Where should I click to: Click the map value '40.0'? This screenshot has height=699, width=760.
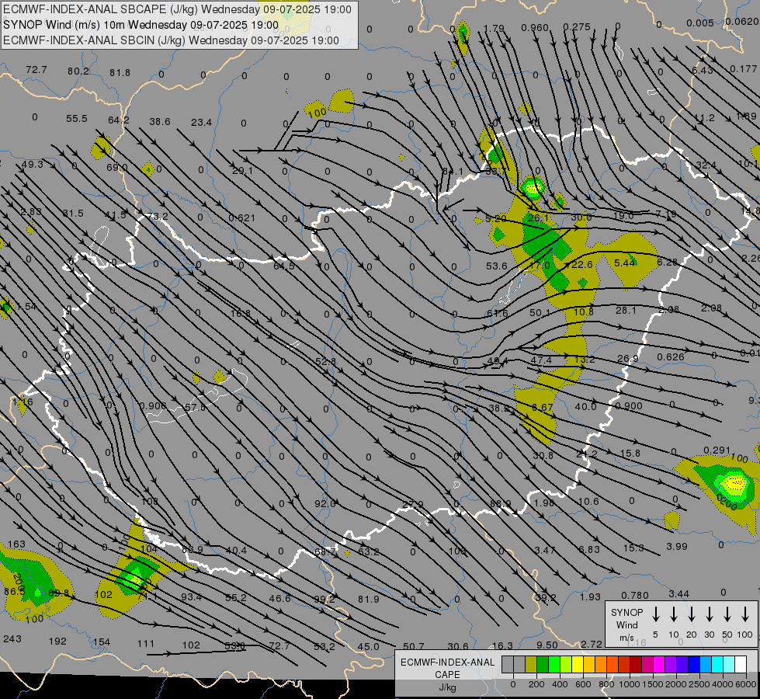click(x=585, y=406)
